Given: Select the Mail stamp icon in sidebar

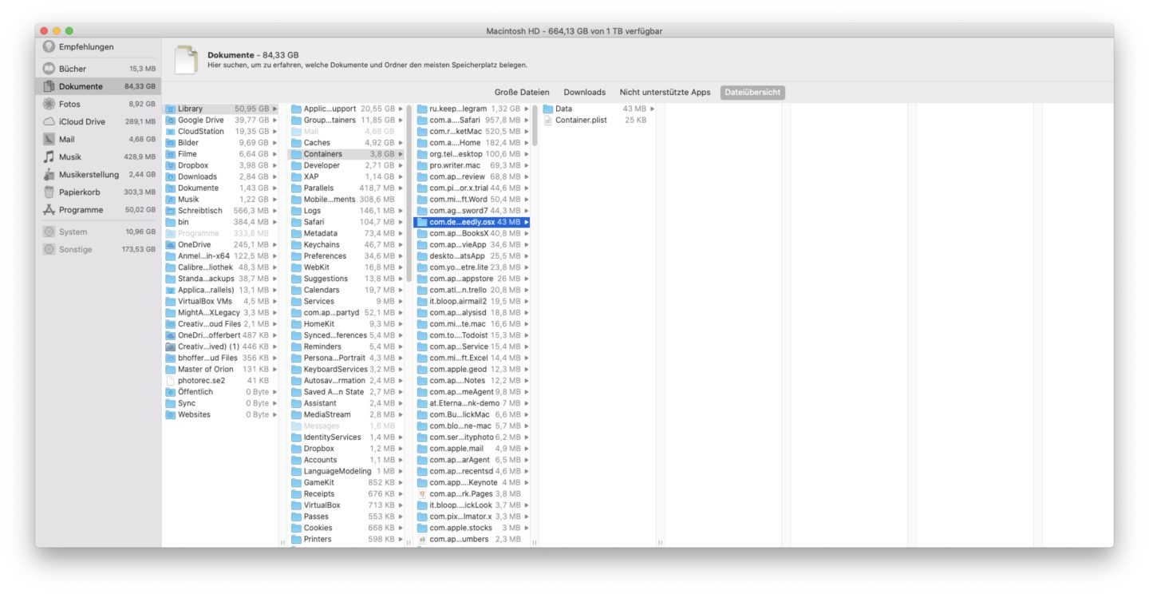Looking at the screenshot, I should (49, 139).
